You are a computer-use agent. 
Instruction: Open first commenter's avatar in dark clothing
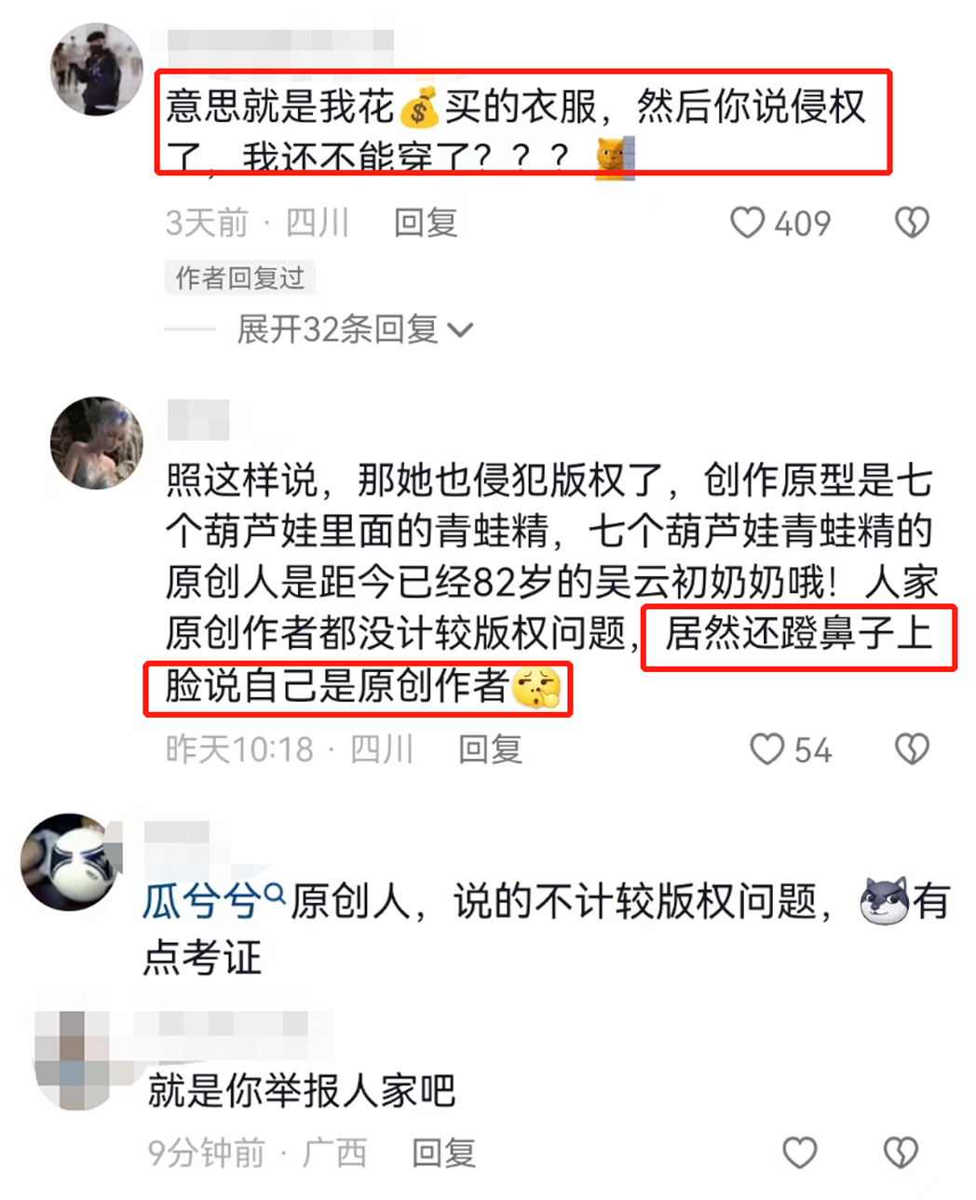coord(97,71)
